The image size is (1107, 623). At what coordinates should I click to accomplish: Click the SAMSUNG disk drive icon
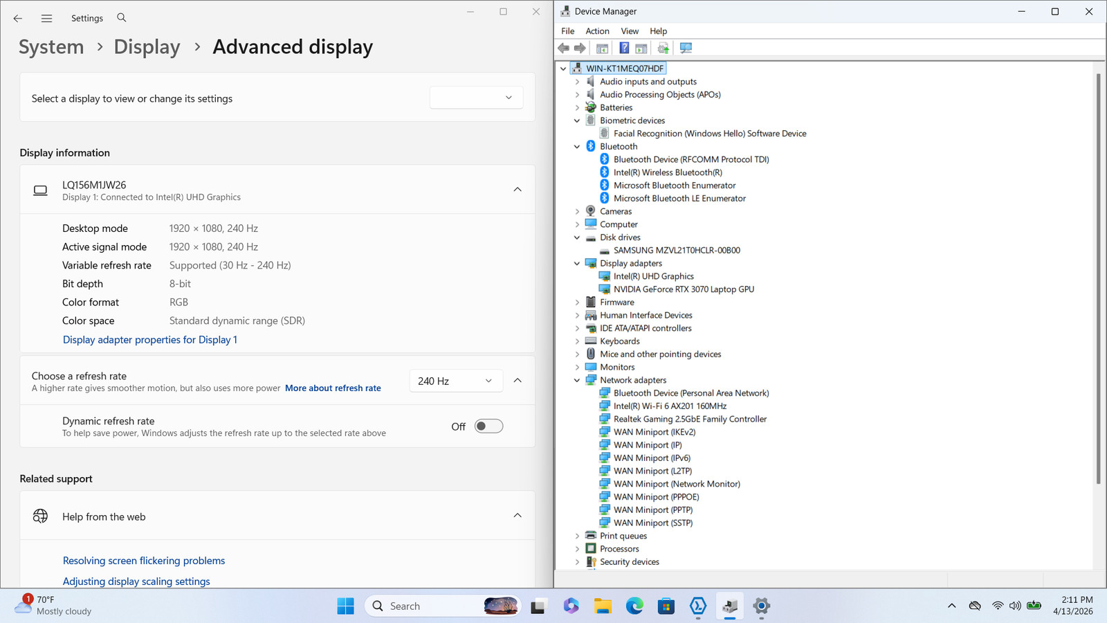[x=605, y=251]
